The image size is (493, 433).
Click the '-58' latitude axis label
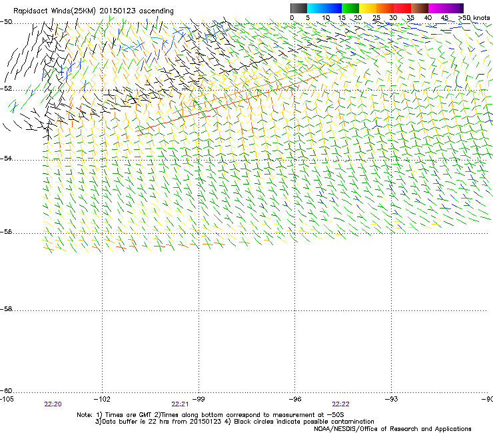pos(6,309)
